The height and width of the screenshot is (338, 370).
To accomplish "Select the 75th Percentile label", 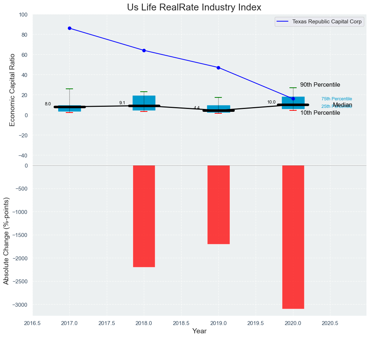I will coord(337,99).
